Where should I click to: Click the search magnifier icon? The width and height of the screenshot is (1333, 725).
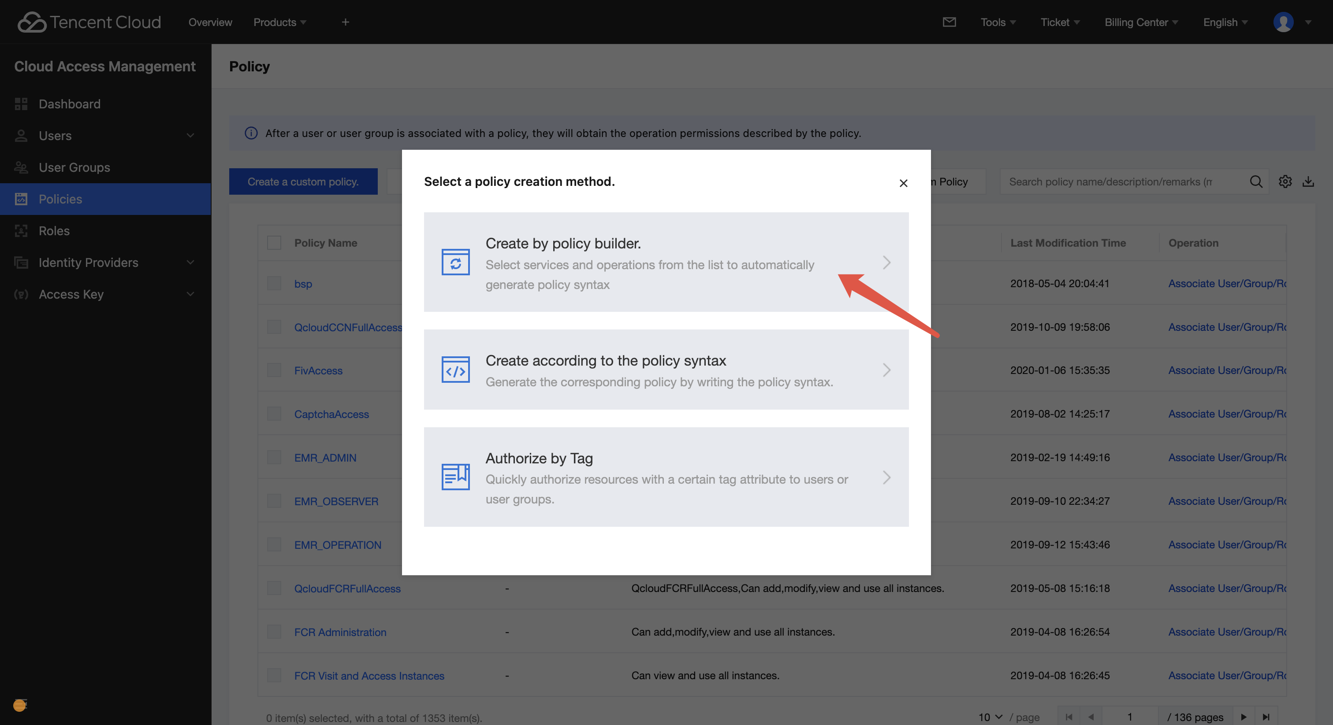point(1256,181)
